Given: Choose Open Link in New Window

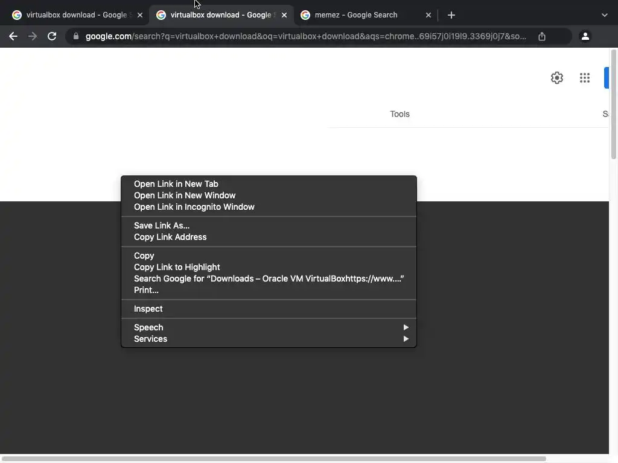Looking at the screenshot, I should point(269,195).
